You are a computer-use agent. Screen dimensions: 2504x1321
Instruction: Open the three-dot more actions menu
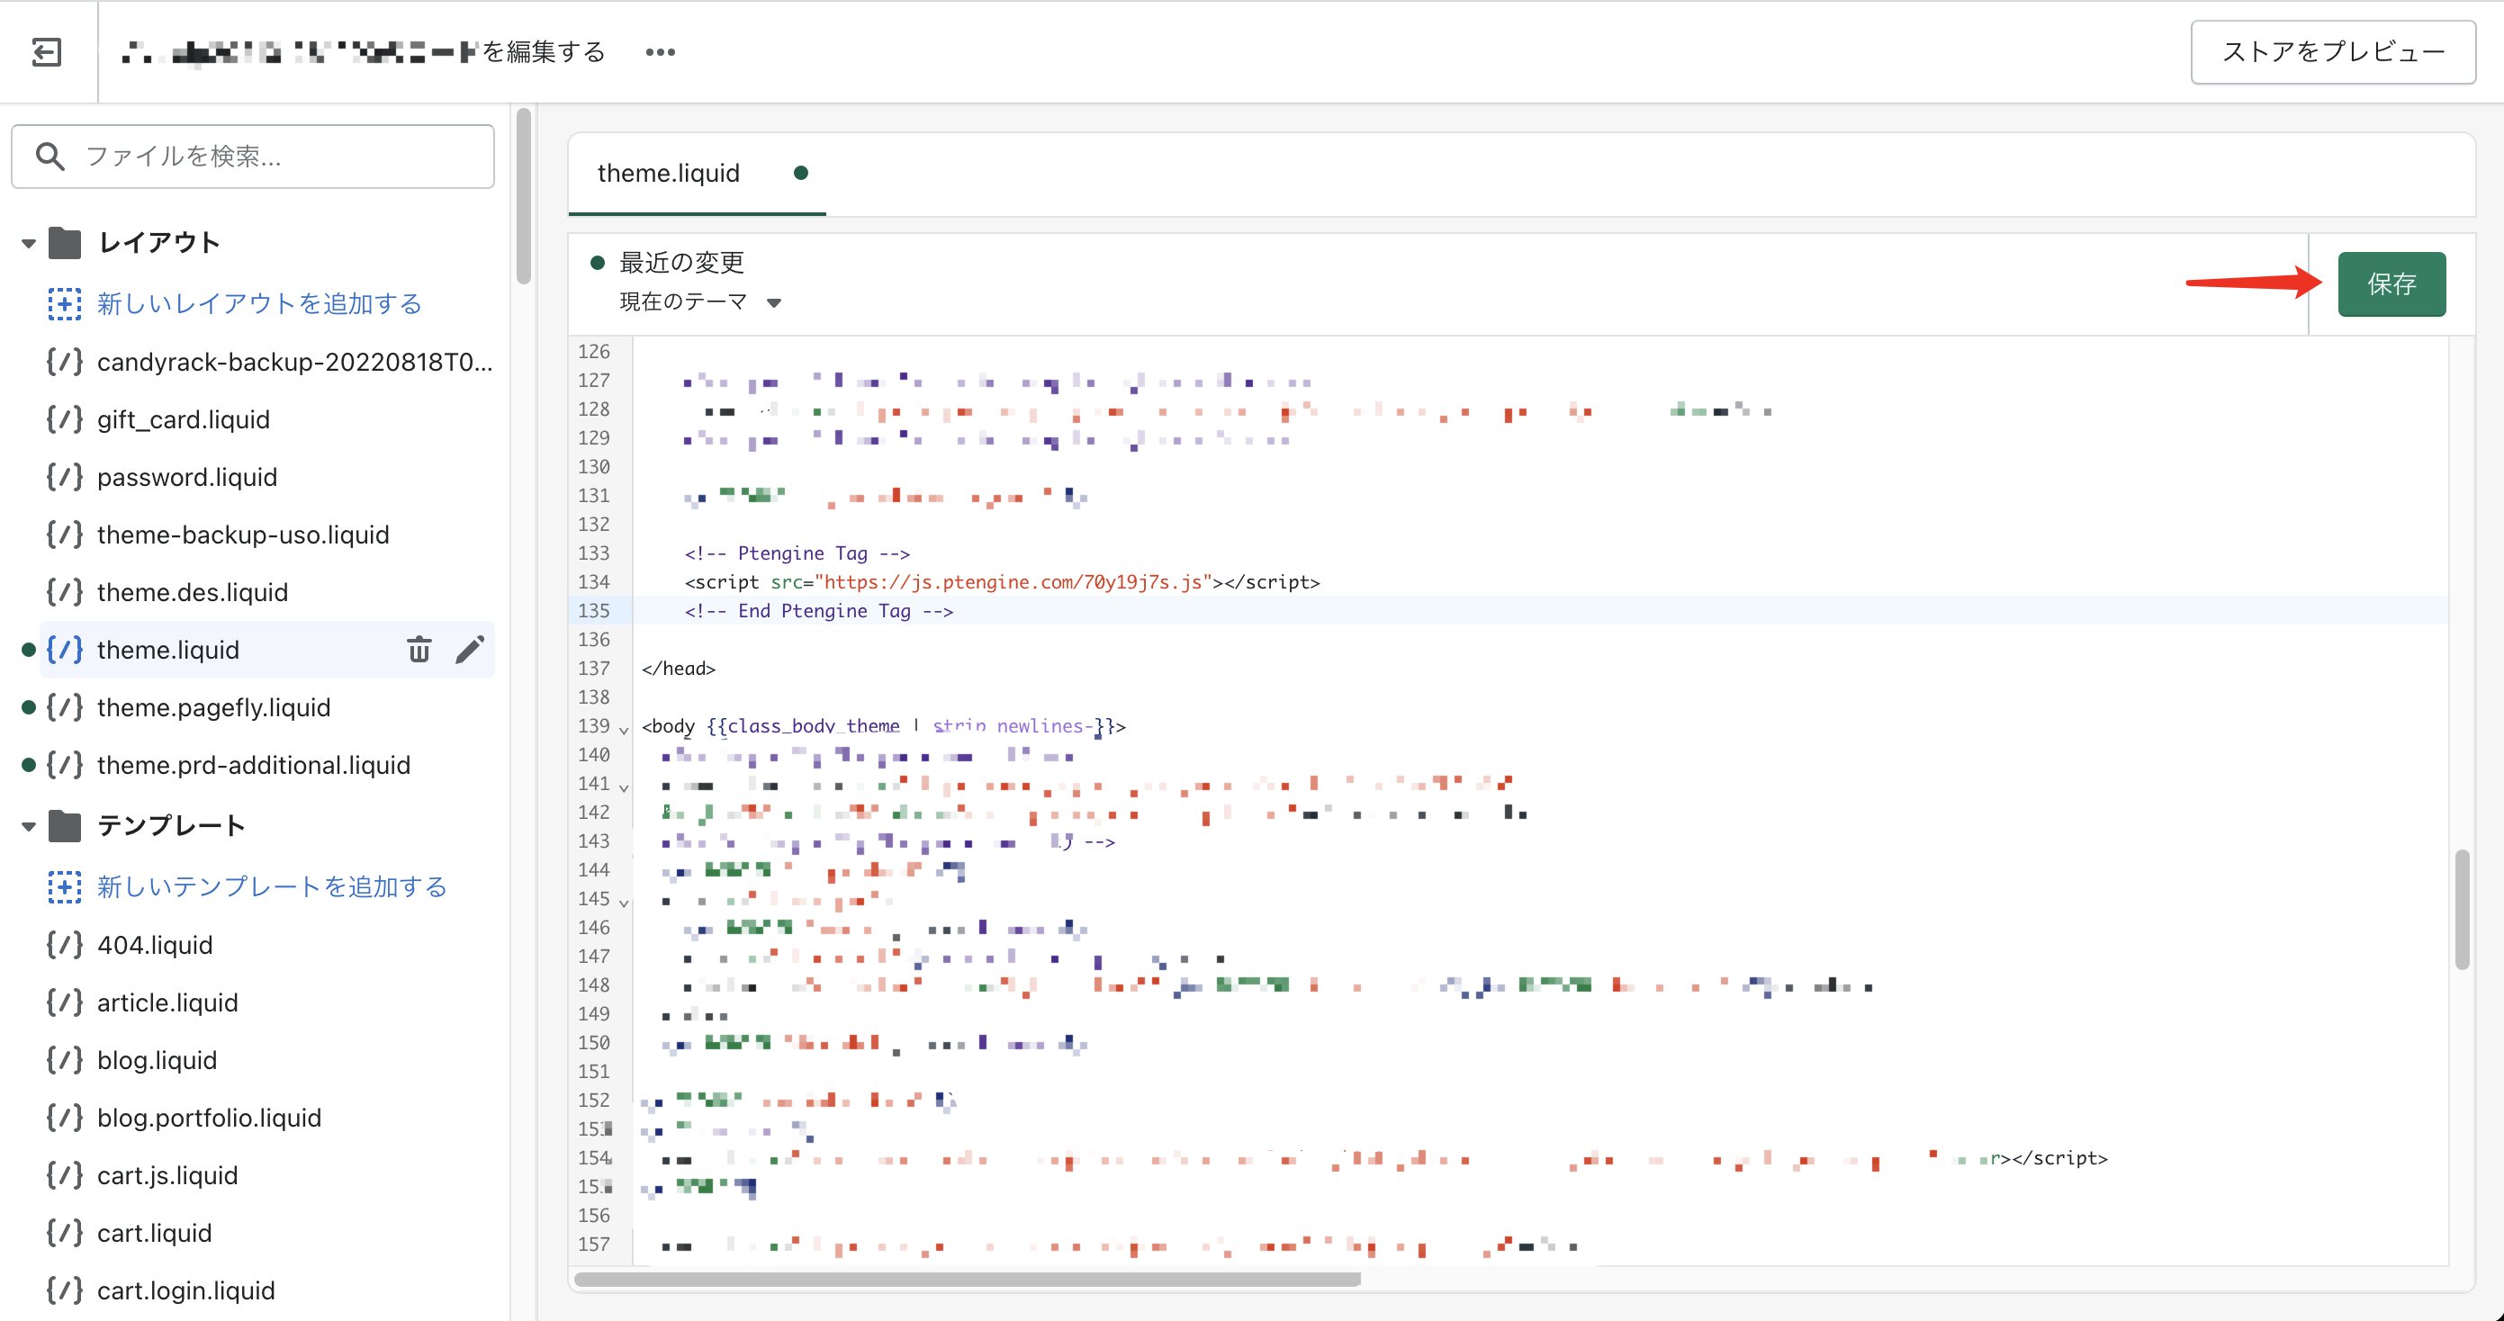coord(660,52)
